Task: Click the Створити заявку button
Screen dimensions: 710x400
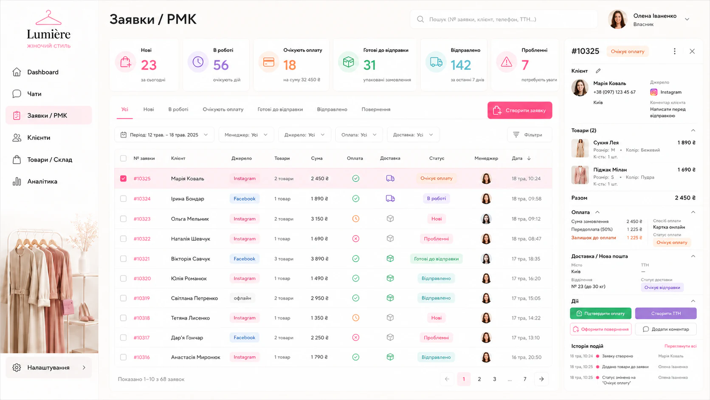Action: pyautogui.click(x=520, y=111)
